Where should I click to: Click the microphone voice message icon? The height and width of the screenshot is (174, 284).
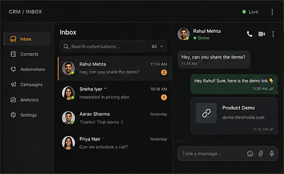point(271,154)
